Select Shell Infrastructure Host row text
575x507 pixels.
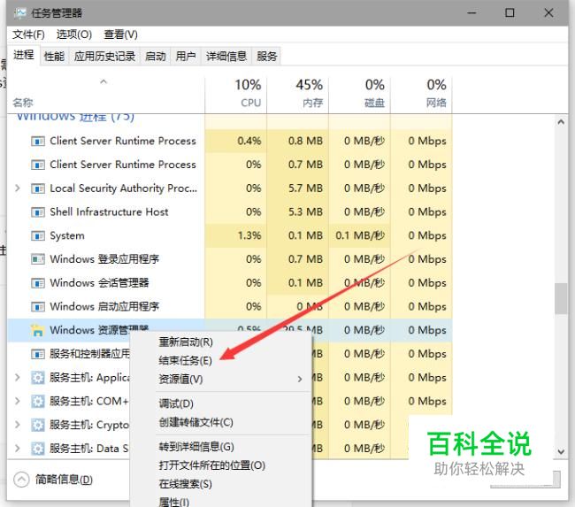click(x=109, y=212)
